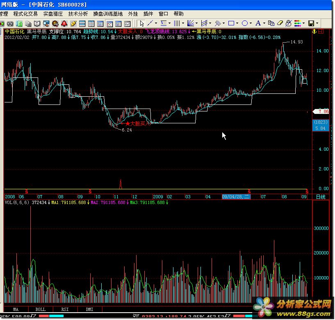Select the circle drawing tool

click(245, 23)
